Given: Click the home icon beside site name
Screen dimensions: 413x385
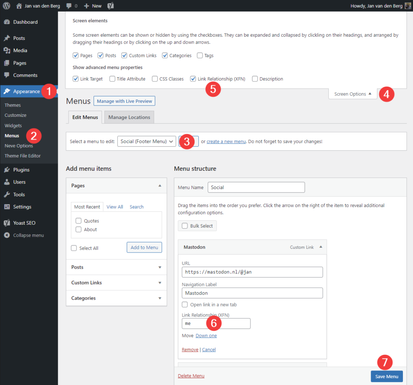Looking at the screenshot, I should (19, 6).
